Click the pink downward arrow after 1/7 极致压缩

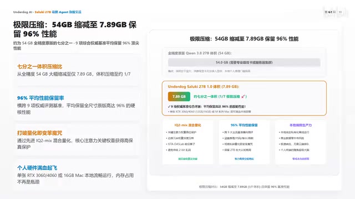243,97
